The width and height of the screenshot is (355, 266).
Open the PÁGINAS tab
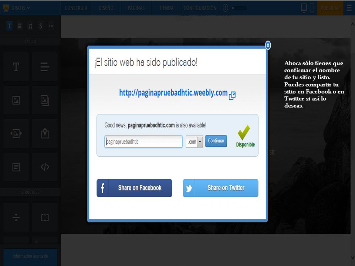coord(136,8)
